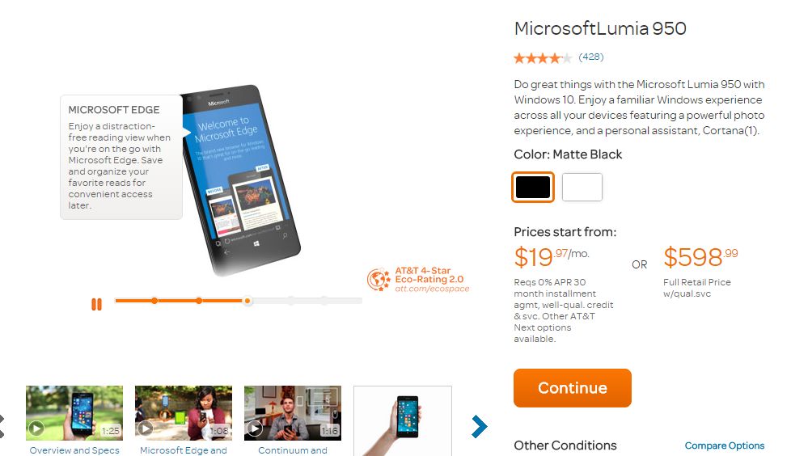Jump to last slideshow marker
The height and width of the screenshot is (456, 791).
(x=324, y=301)
